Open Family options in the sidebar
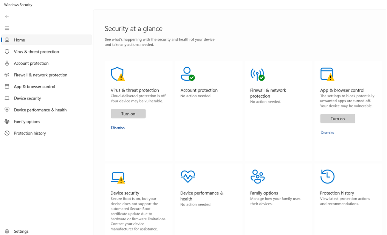 46,121
